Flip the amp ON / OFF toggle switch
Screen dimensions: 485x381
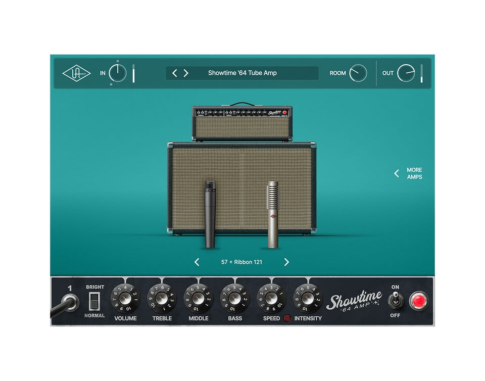pos(395,301)
